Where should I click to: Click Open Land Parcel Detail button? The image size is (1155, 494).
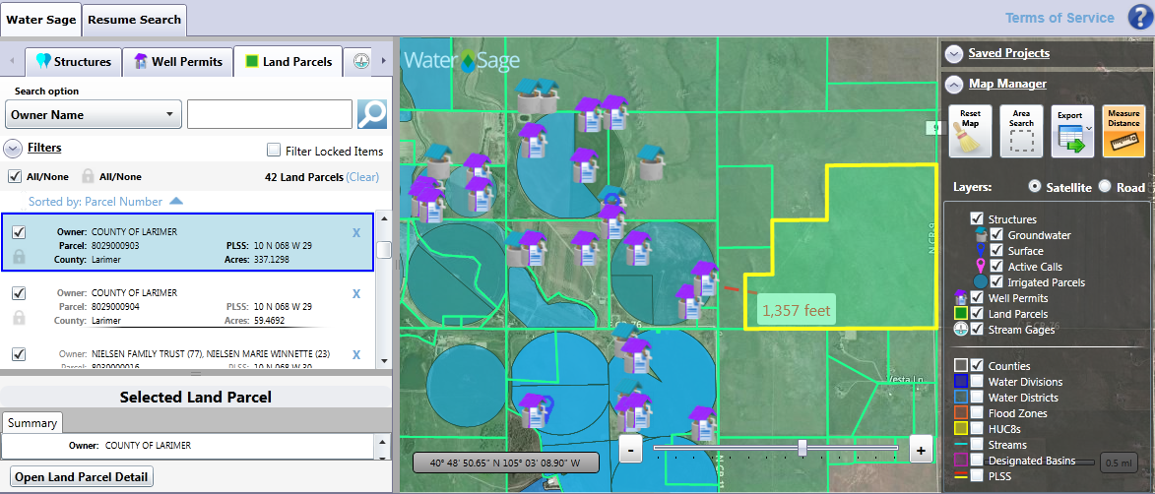pyautogui.click(x=83, y=477)
